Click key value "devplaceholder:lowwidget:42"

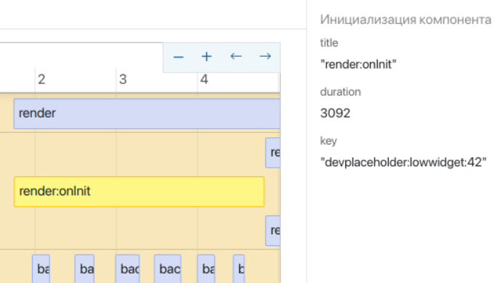(403, 163)
